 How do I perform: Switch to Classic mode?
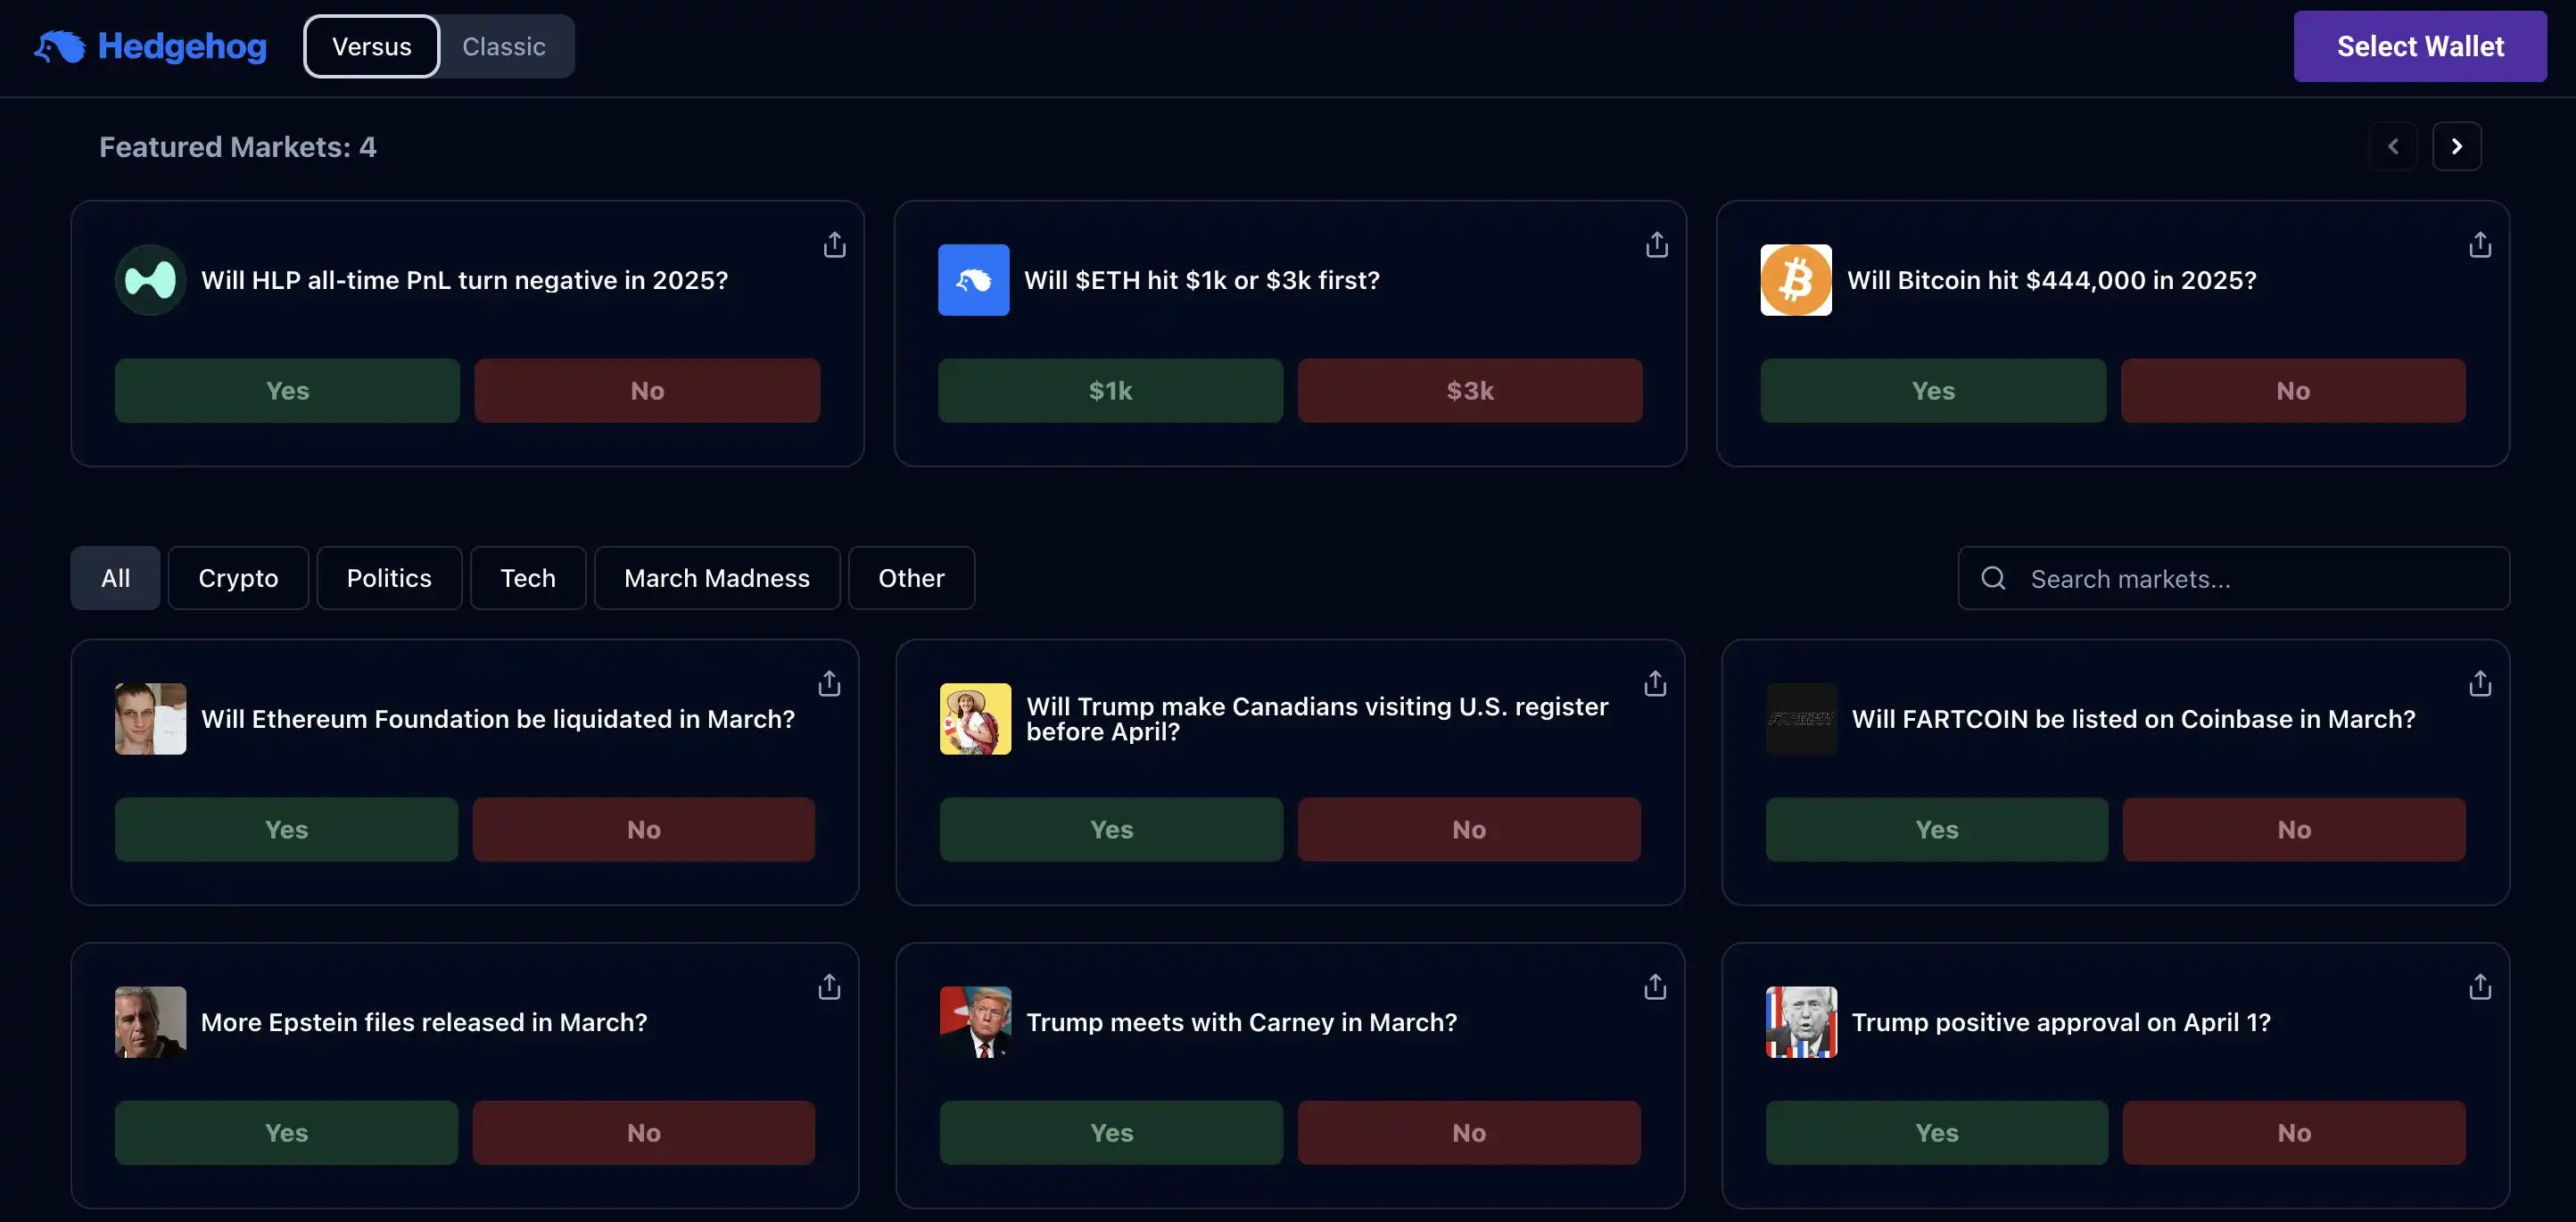[x=504, y=46]
